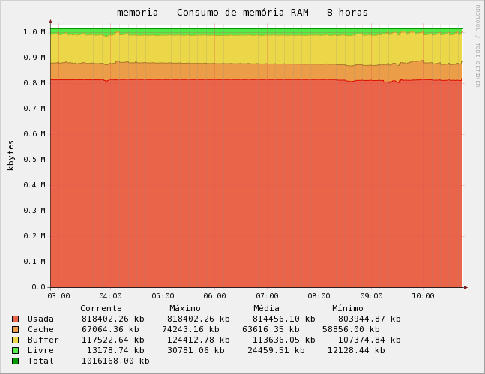The width and height of the screenshot is (485, 374).
Task: Click the Usada average value 814456.10 kb
Action: pos(283,319)
